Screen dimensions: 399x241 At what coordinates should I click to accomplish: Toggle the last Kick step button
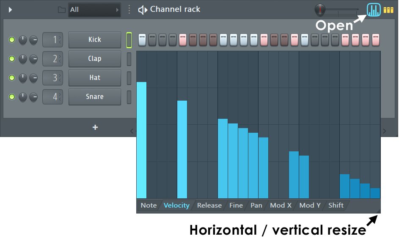coord(376,40)
